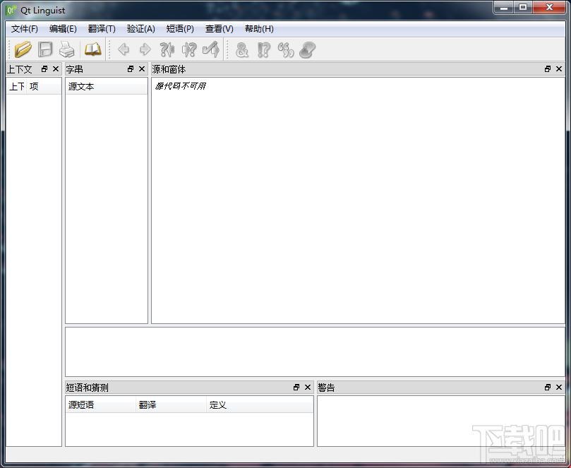571x468 pixels.
Task: Click the 定义 column header
Action: tap(260, 405)
